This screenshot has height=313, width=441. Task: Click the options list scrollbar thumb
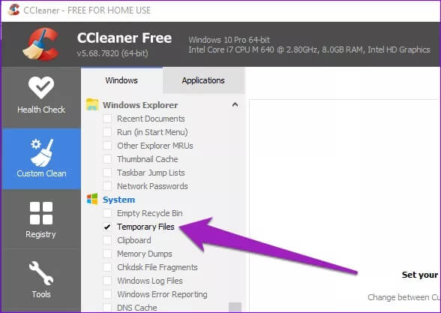tap(235, 307)
